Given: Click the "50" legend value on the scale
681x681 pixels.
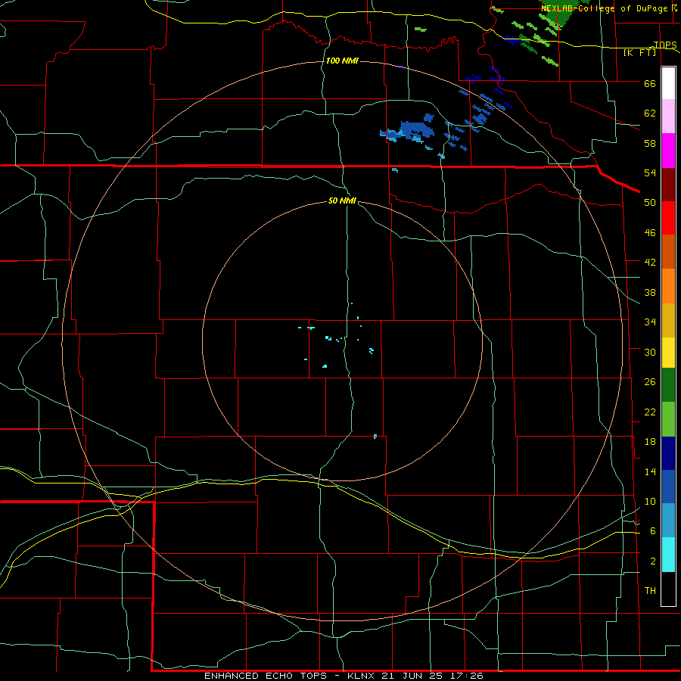Looking at the screenshot, I should coord(650,202).
